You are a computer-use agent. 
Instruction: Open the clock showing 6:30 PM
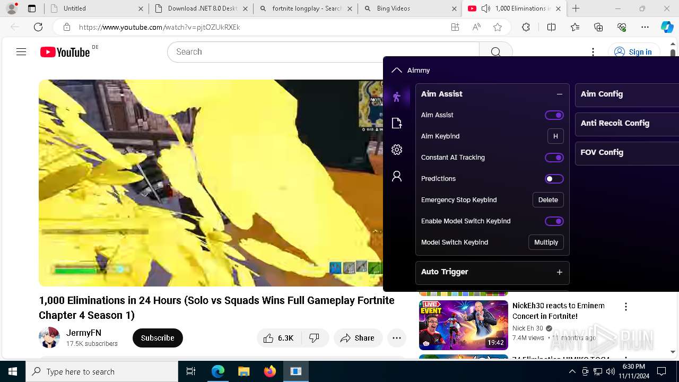[633, 371]
